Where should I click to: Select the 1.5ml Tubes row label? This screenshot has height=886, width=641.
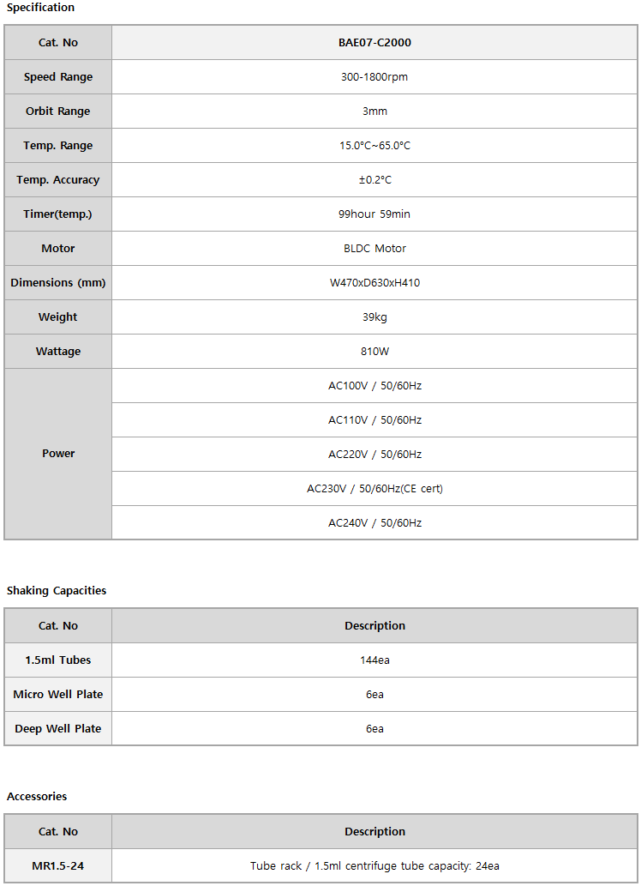coord(58,660)
